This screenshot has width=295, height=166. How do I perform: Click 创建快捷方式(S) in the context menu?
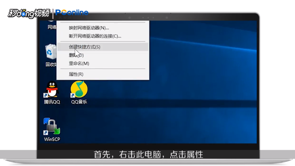(x=103, y=47)
